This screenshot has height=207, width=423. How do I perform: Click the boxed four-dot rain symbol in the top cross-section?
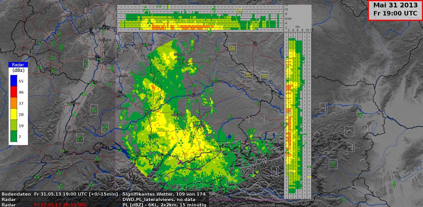coord(145,9)
